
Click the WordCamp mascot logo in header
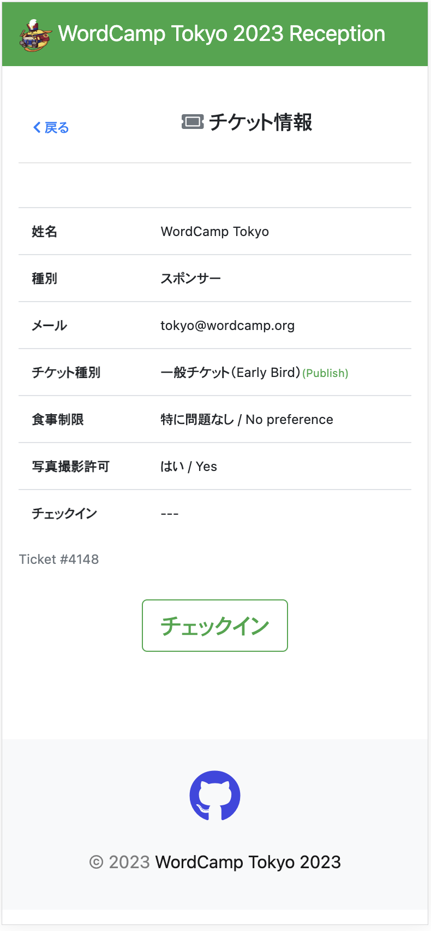coord(35,35)
